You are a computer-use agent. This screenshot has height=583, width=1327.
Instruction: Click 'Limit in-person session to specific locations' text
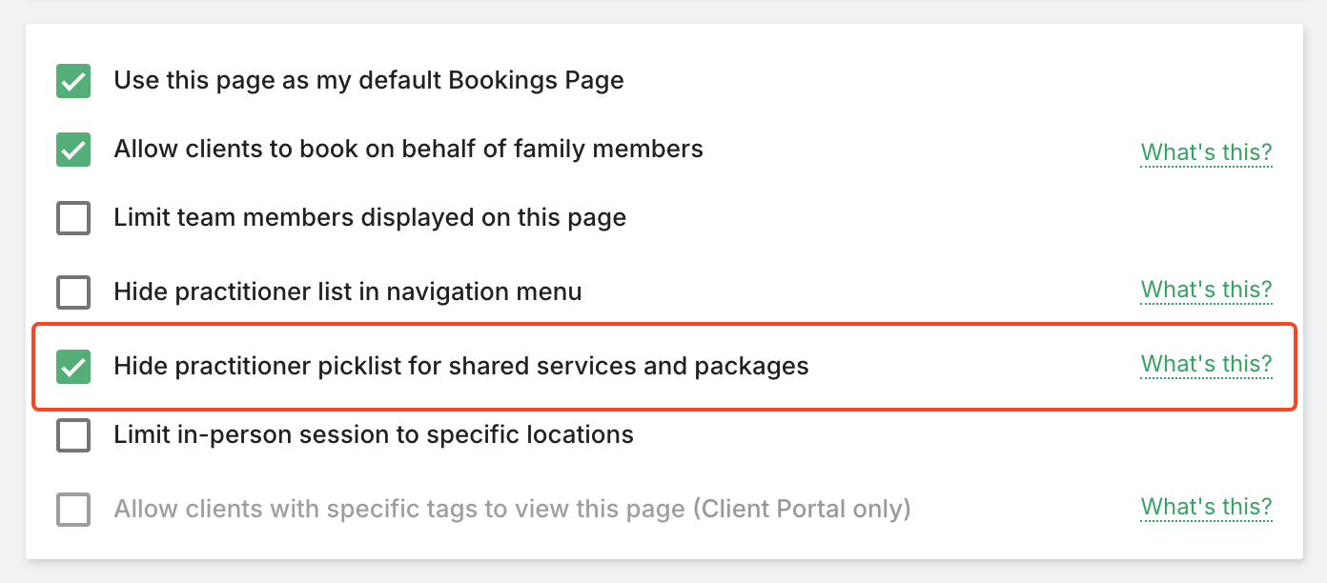pos(374,434)
